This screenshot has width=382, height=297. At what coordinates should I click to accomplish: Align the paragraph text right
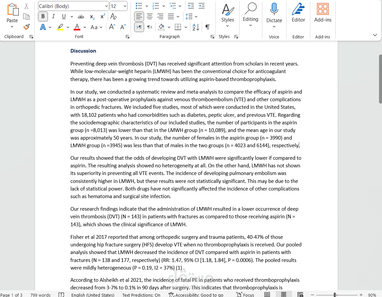click(x=160, y=17)
